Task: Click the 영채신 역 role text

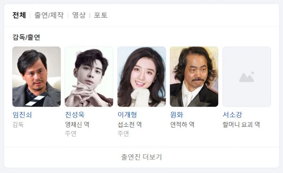Action: coord(77,125)
